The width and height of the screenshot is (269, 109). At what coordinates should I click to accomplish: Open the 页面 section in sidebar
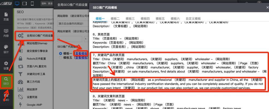[6, 17]
